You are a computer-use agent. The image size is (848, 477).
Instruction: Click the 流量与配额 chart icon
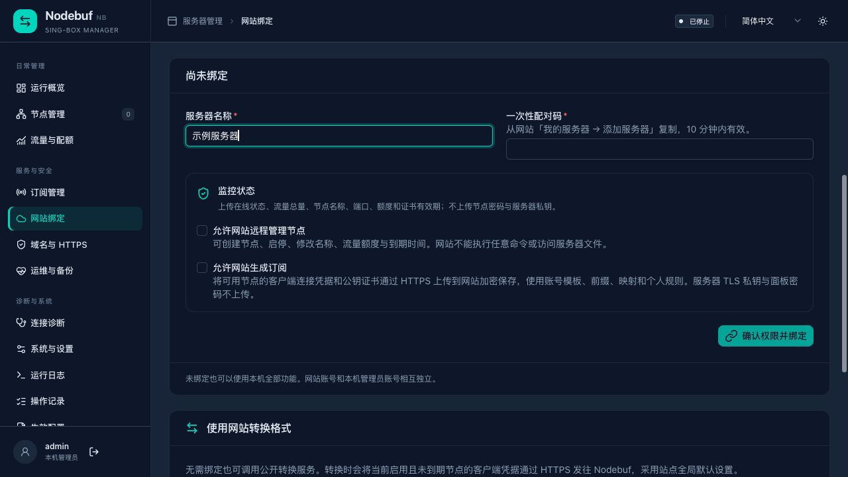tap(21, 140)
